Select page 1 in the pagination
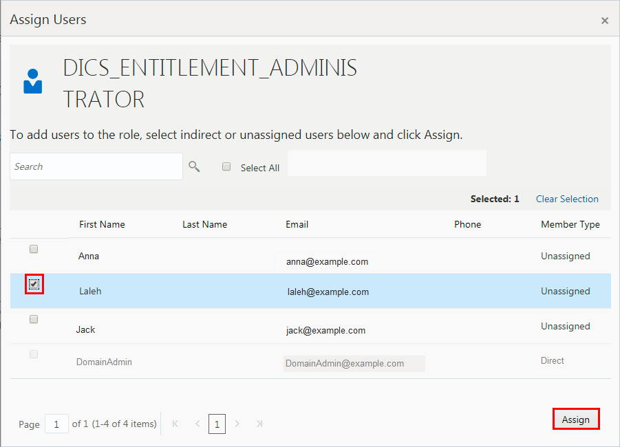The image size is (620, 447). tap(217, 424)
